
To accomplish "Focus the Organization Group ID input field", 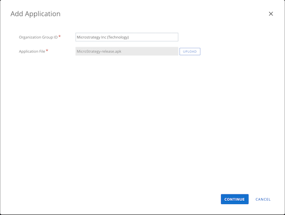I will pyautogui.click(x=127, y=37).
